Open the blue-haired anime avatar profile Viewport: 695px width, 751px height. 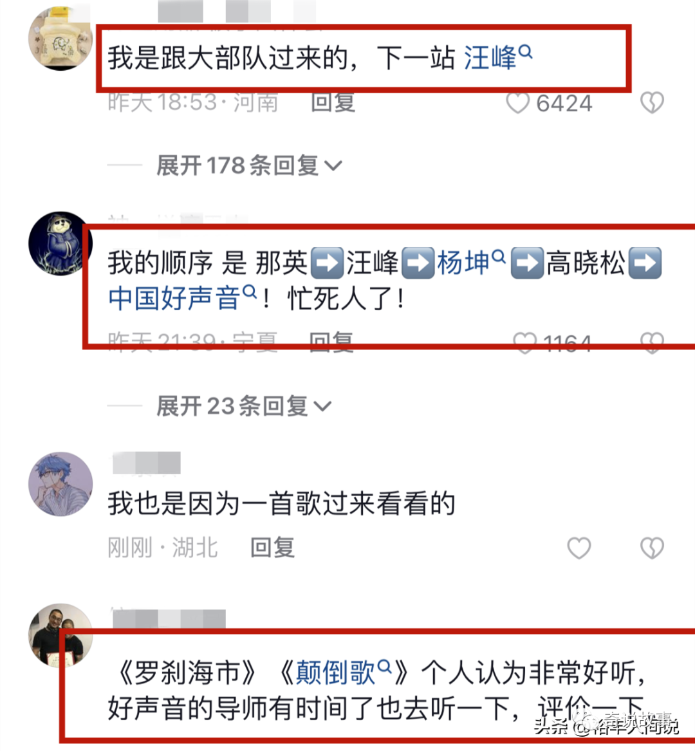(60, 484)
